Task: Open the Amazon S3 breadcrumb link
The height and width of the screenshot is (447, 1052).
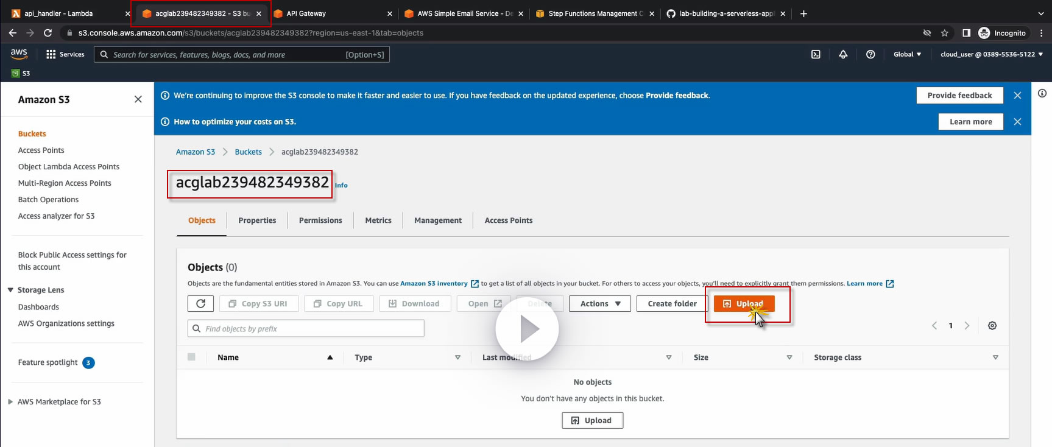Action: (x=196, y=152)
